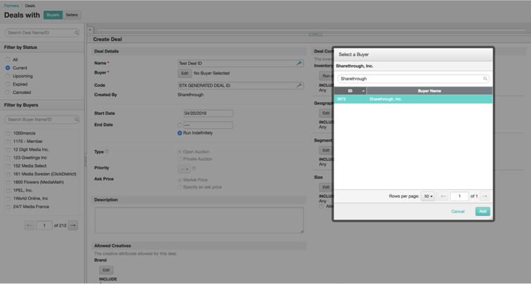
Task: Open the Priority help icon
Action: (x=194, y=168)
